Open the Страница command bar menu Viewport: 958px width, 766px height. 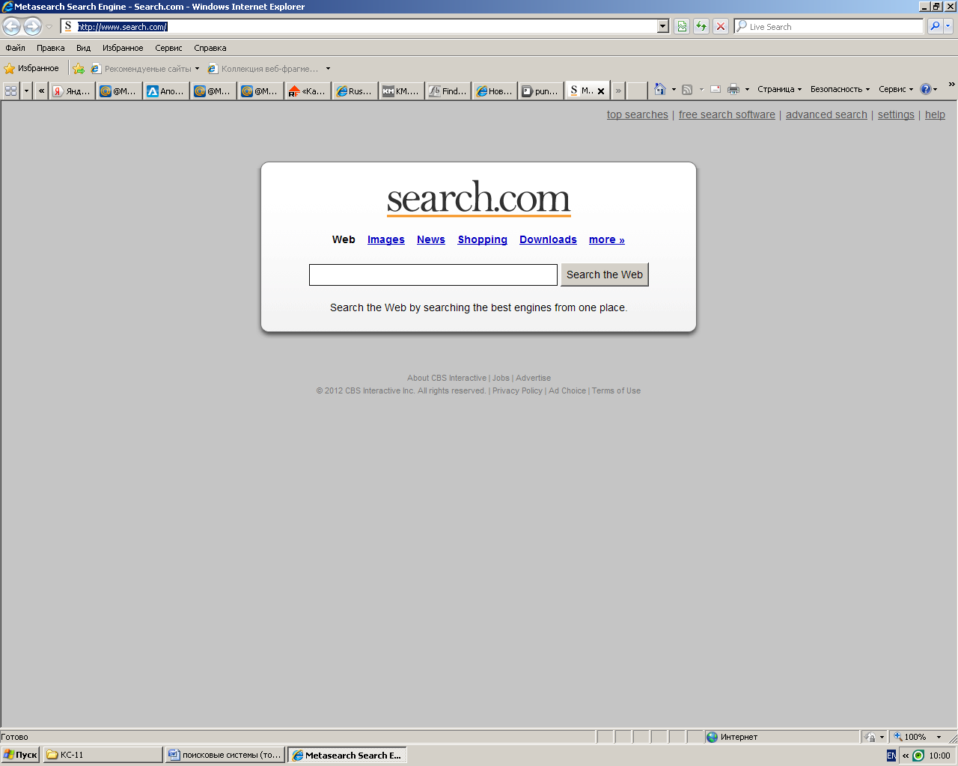click(779, 89)
